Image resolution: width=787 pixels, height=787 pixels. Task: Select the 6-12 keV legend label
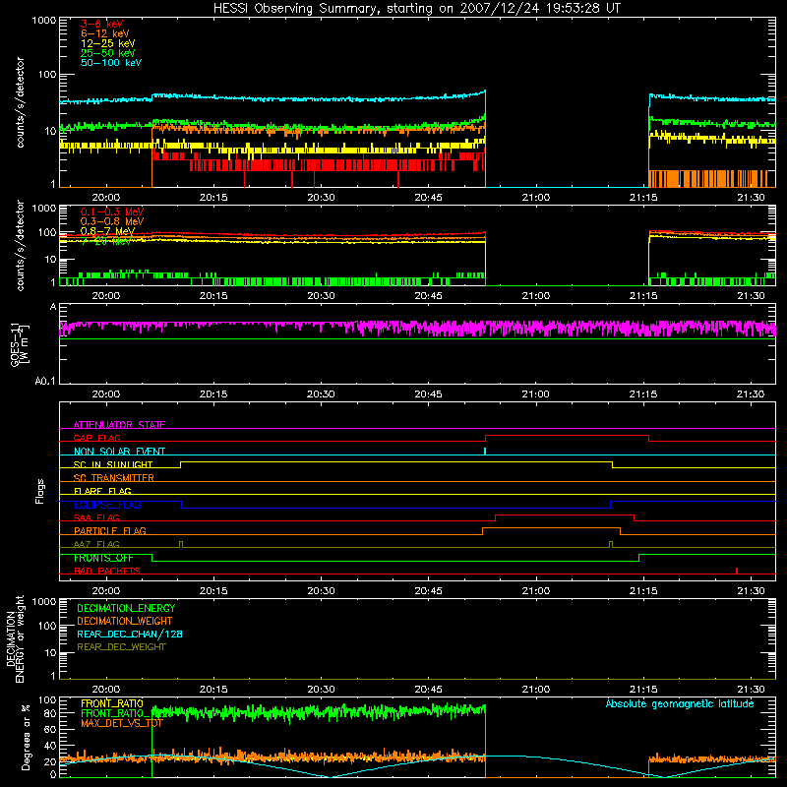click(105, 33)
